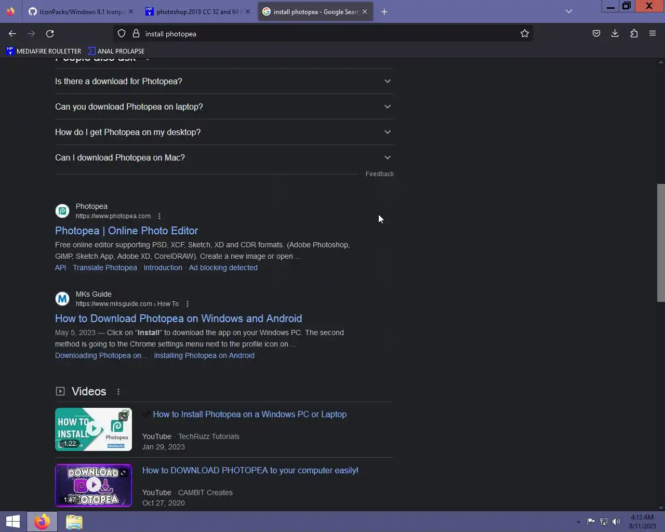Open the MEDIAFIRE ROULETTER bookmark

[44, 51]
